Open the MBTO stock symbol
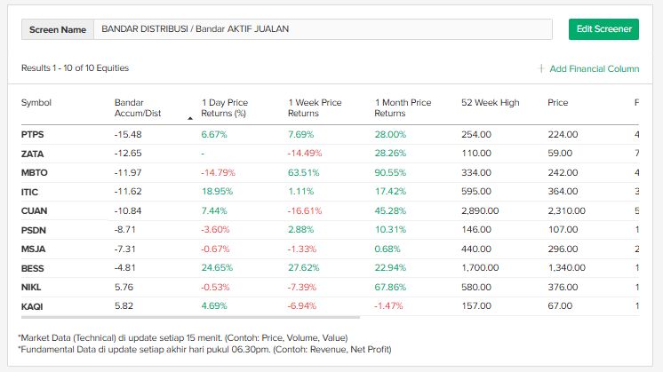The height and width of the screenshot is (372, 663). pos(34,173)
